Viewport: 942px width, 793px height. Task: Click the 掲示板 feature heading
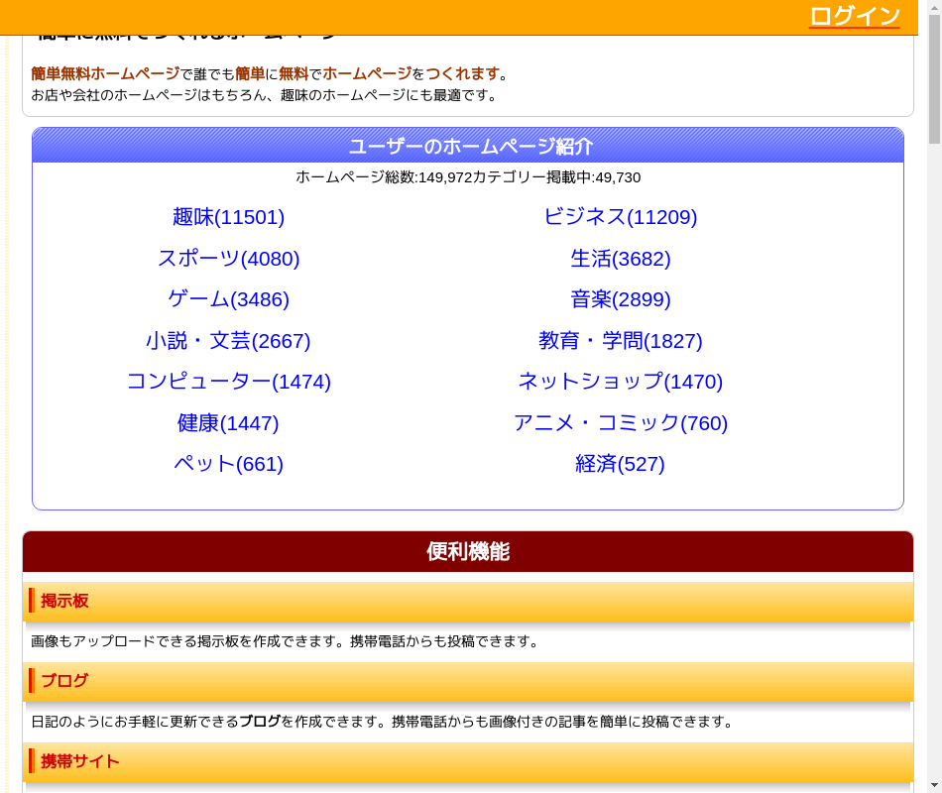(x=64, y=601)
